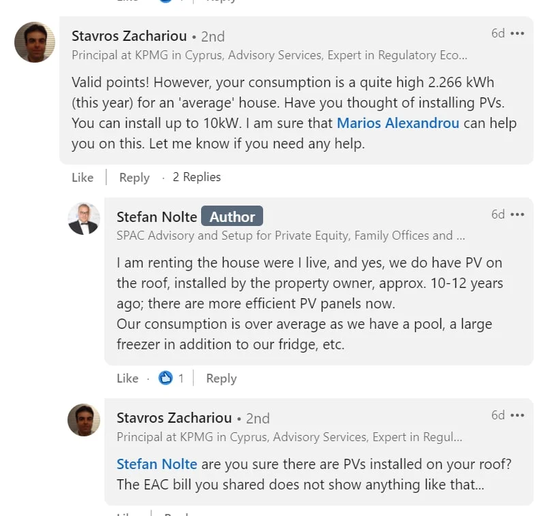Image resolution: width=546 pixels, height=516 pixels.
Task: Open three-dot menu on Stavros's top comment
Action: 517,33
